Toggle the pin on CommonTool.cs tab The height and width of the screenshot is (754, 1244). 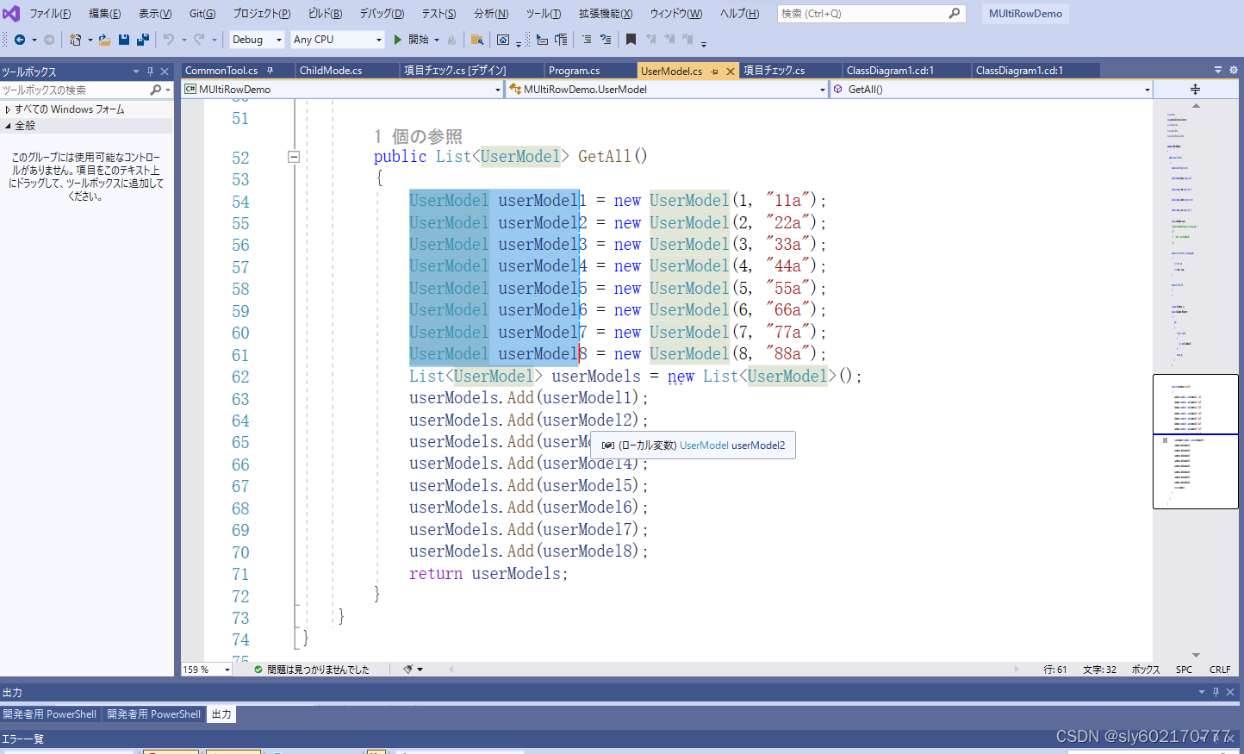pos(270,71)
